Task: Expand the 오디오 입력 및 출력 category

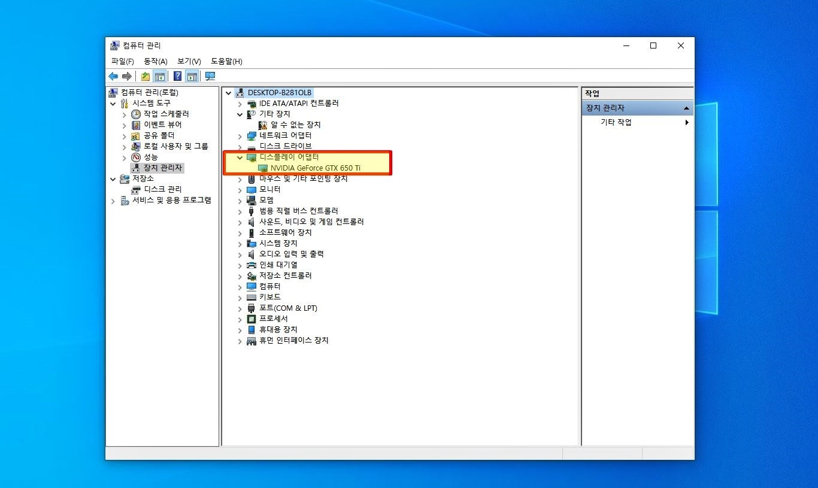Action: click(240, 254)
